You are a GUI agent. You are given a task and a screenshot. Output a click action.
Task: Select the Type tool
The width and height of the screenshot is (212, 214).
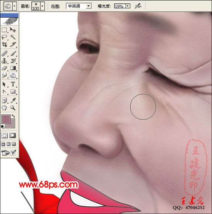coord(13,84)
